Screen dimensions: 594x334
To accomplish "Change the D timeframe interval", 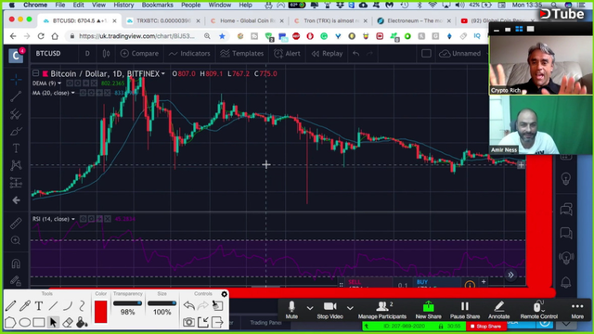I will pyautogui.click(x=87, y=54).
